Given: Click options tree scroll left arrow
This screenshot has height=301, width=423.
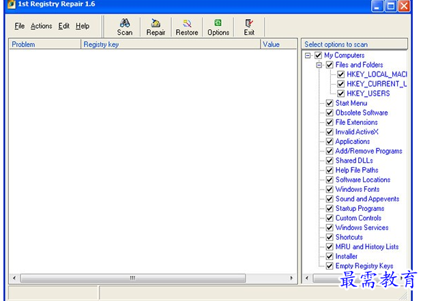Looking at the screenshot, I should coord(307,278).
